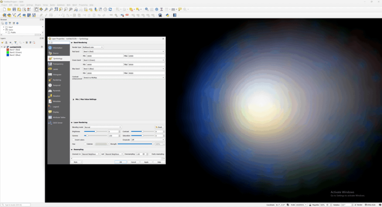Expand the Min / Max Value Settings section

[73, 99]
